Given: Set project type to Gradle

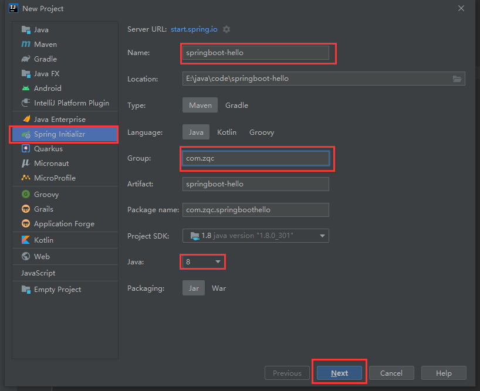Looking at the screenshot, I should [236, 105].
